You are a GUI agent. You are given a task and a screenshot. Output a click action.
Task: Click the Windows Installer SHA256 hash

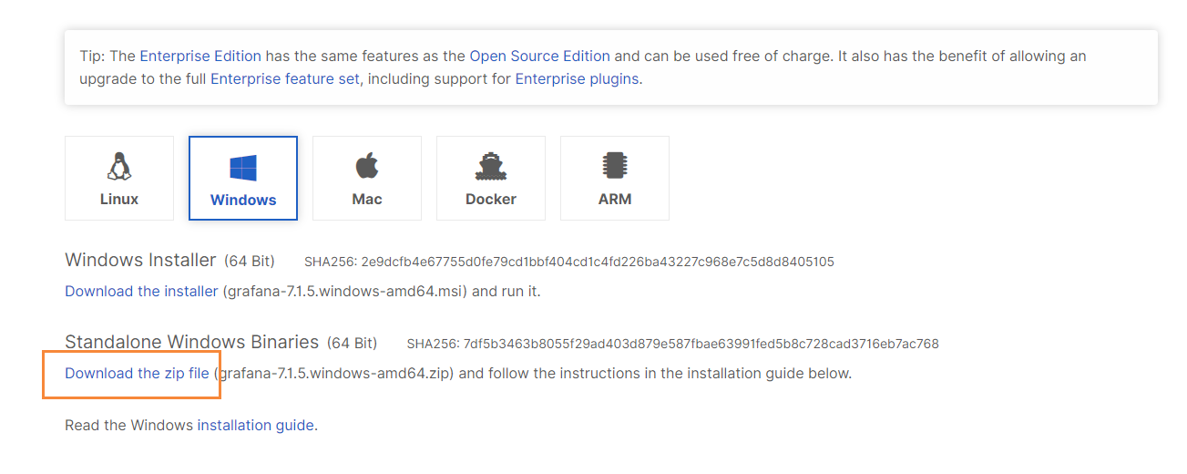[x=598, y=263]
